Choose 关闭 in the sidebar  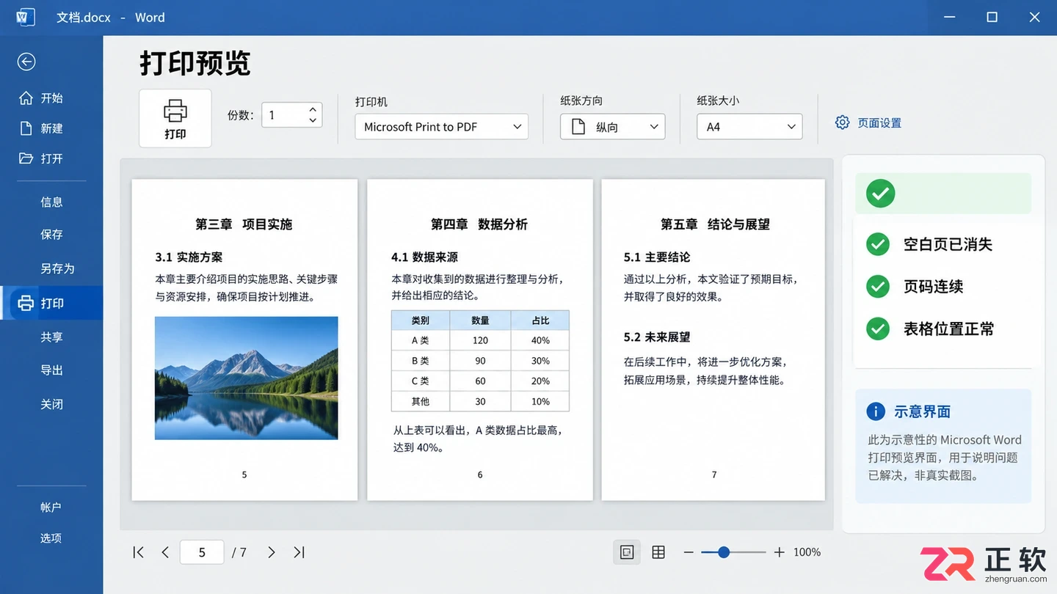(x=51, y=404)
